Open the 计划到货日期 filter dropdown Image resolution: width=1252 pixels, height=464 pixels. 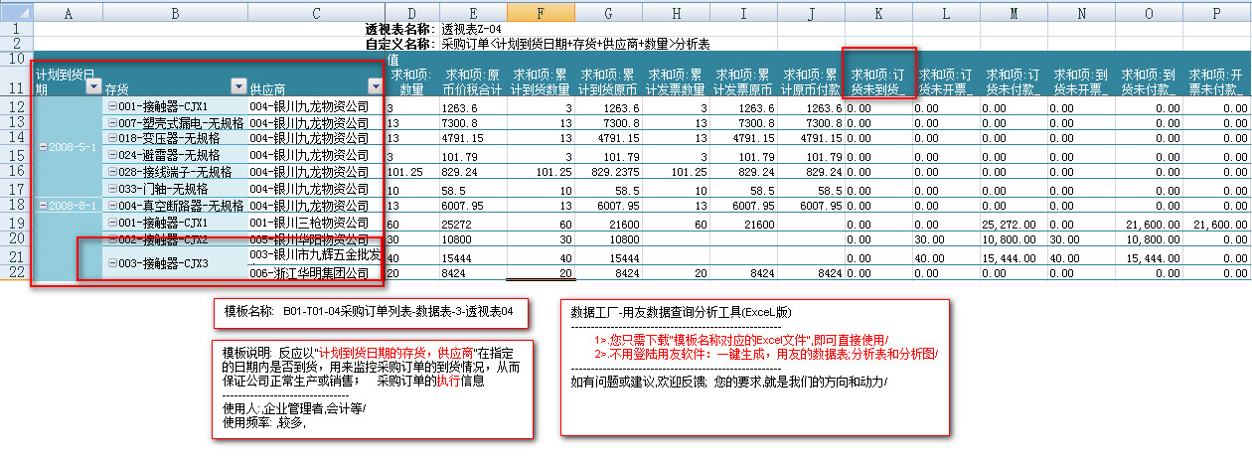coord(93,86)
